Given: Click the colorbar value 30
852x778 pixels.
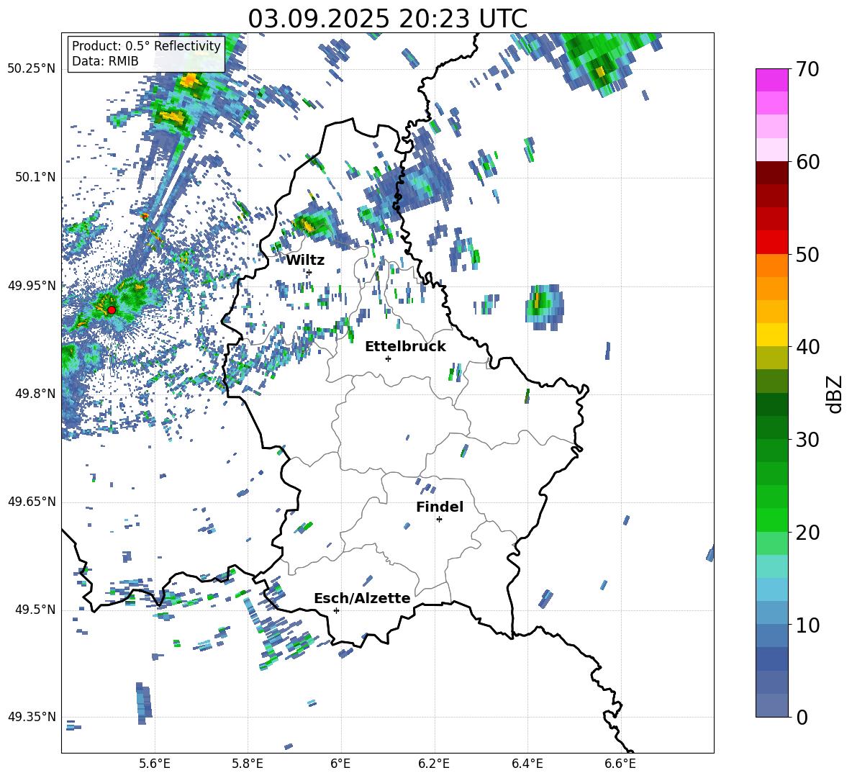Looking at the screenshot, I should point(807,440).
